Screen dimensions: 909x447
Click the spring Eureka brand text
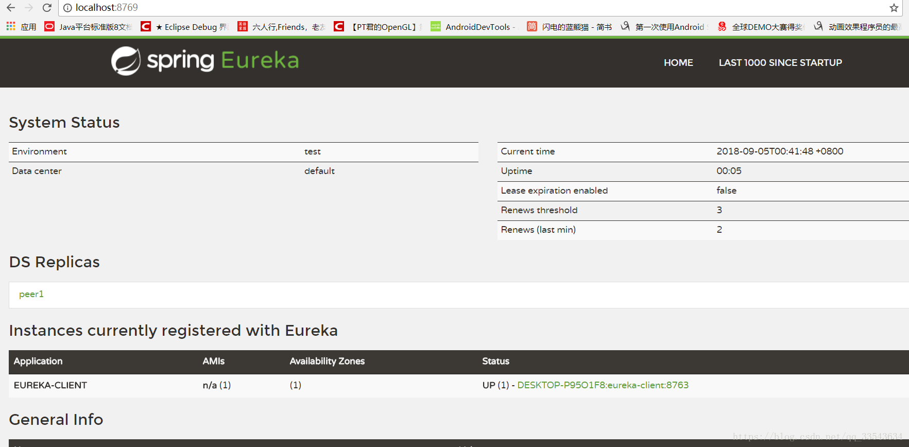click(x=223, y=61)
